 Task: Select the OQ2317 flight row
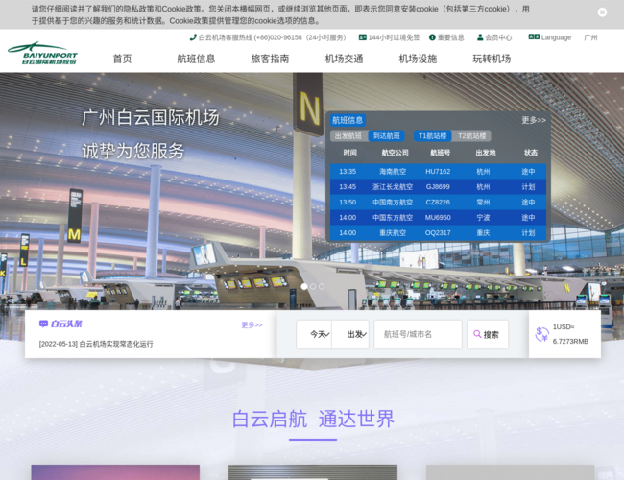click(x=438, y=233)
